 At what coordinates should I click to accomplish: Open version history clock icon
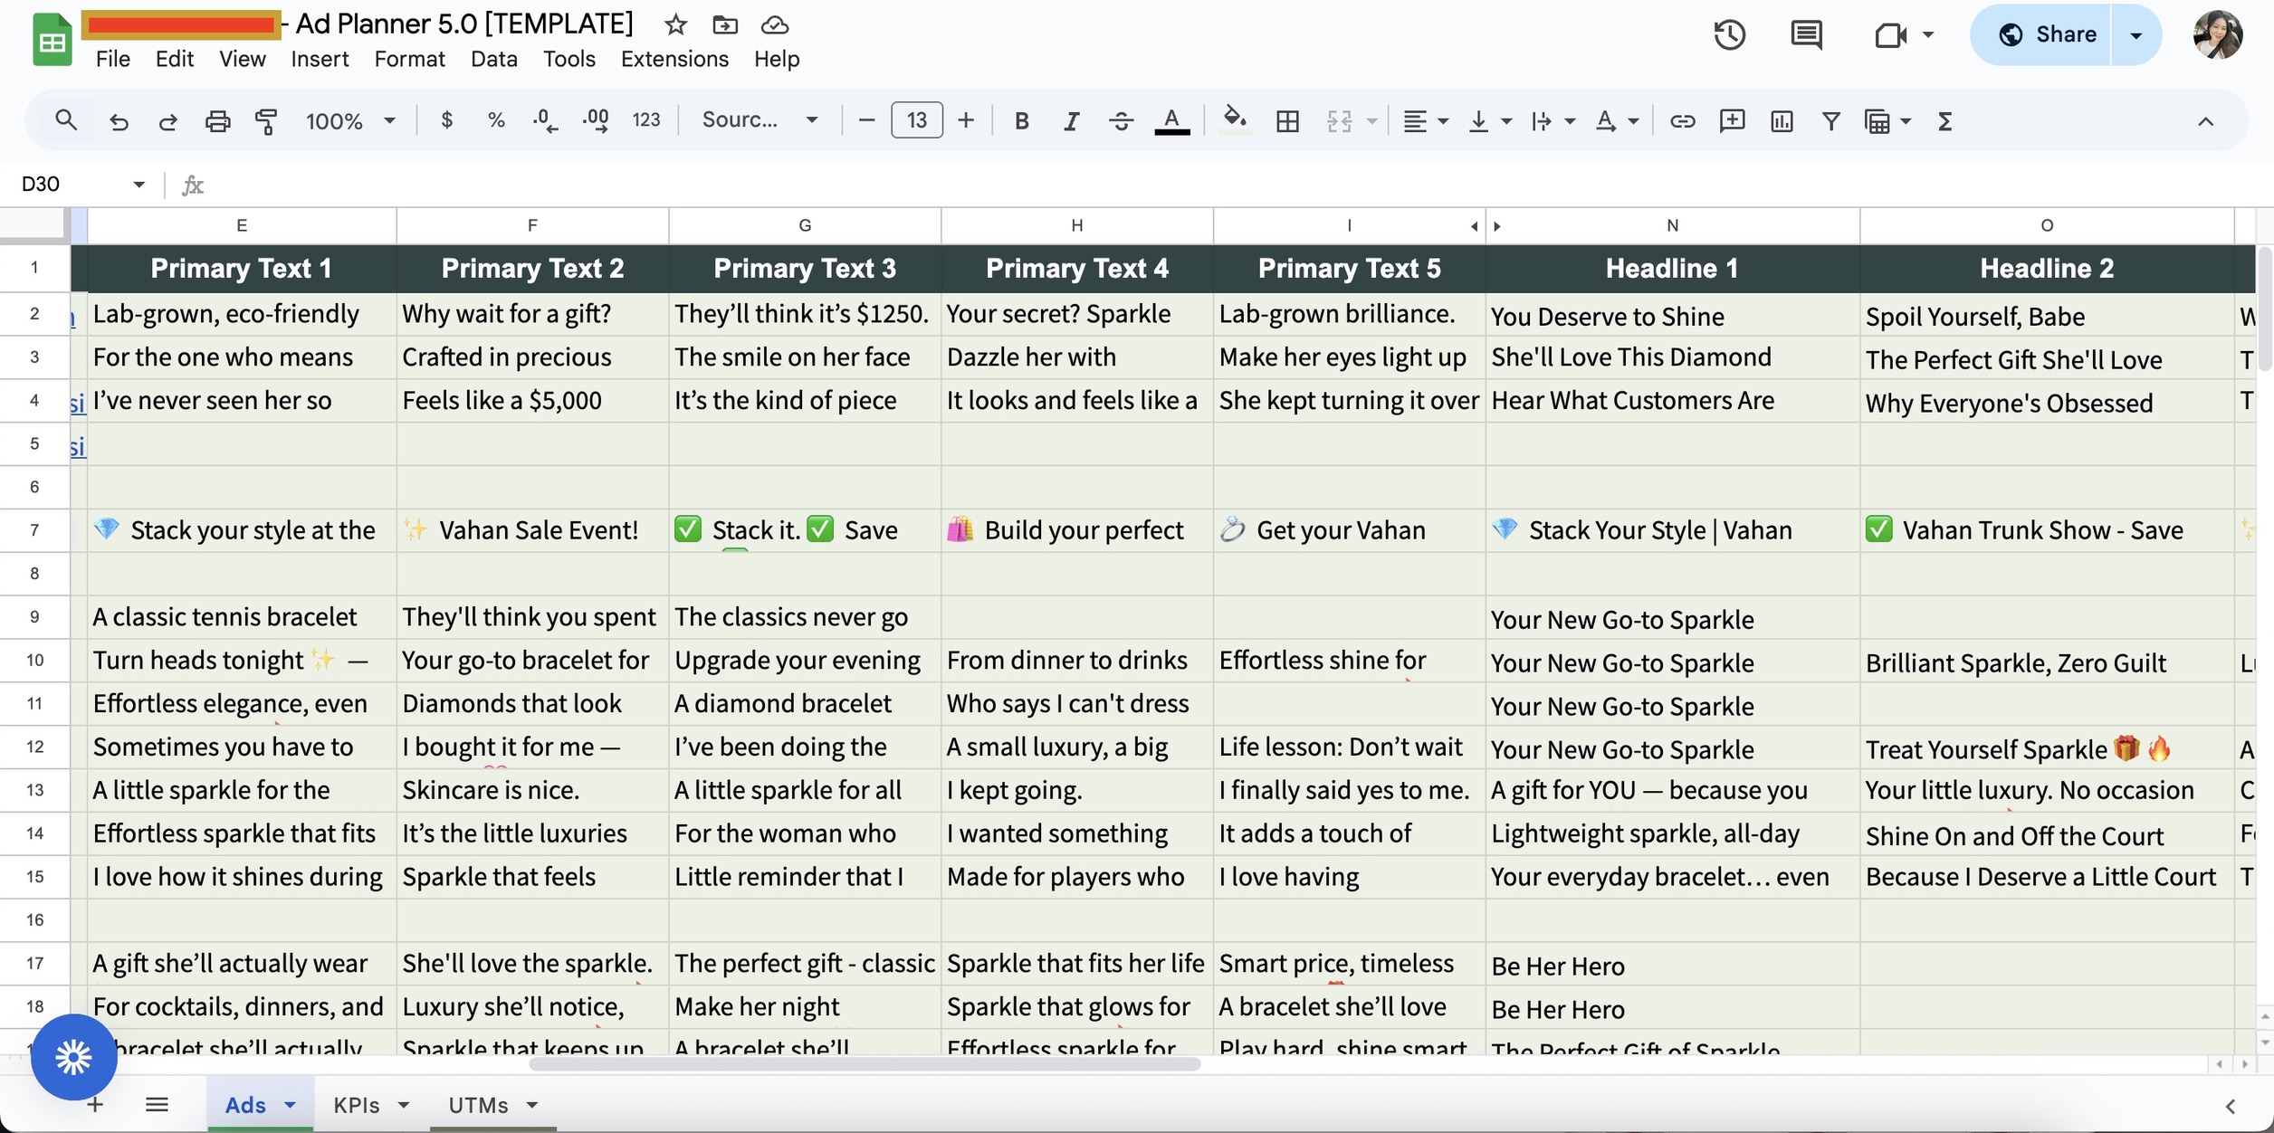click(1729, 35)
